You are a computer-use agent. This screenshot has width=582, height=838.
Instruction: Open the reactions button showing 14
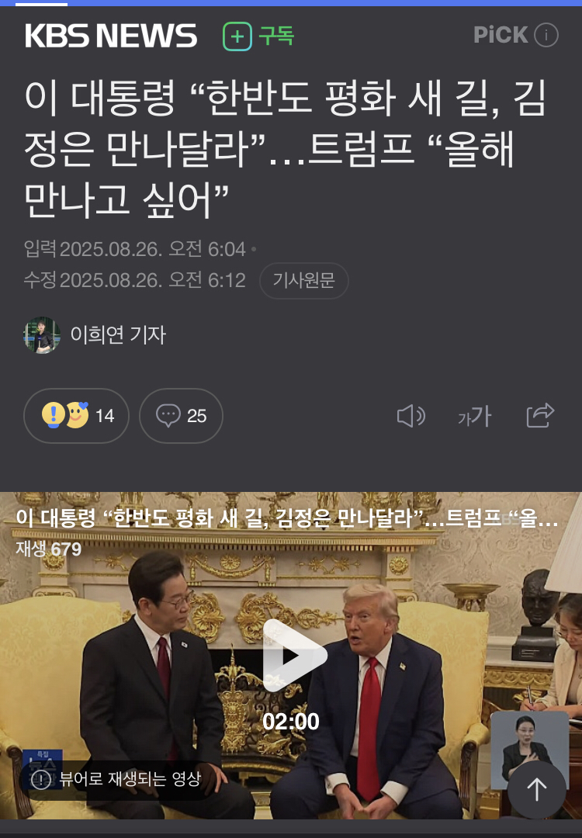[76, 415]
